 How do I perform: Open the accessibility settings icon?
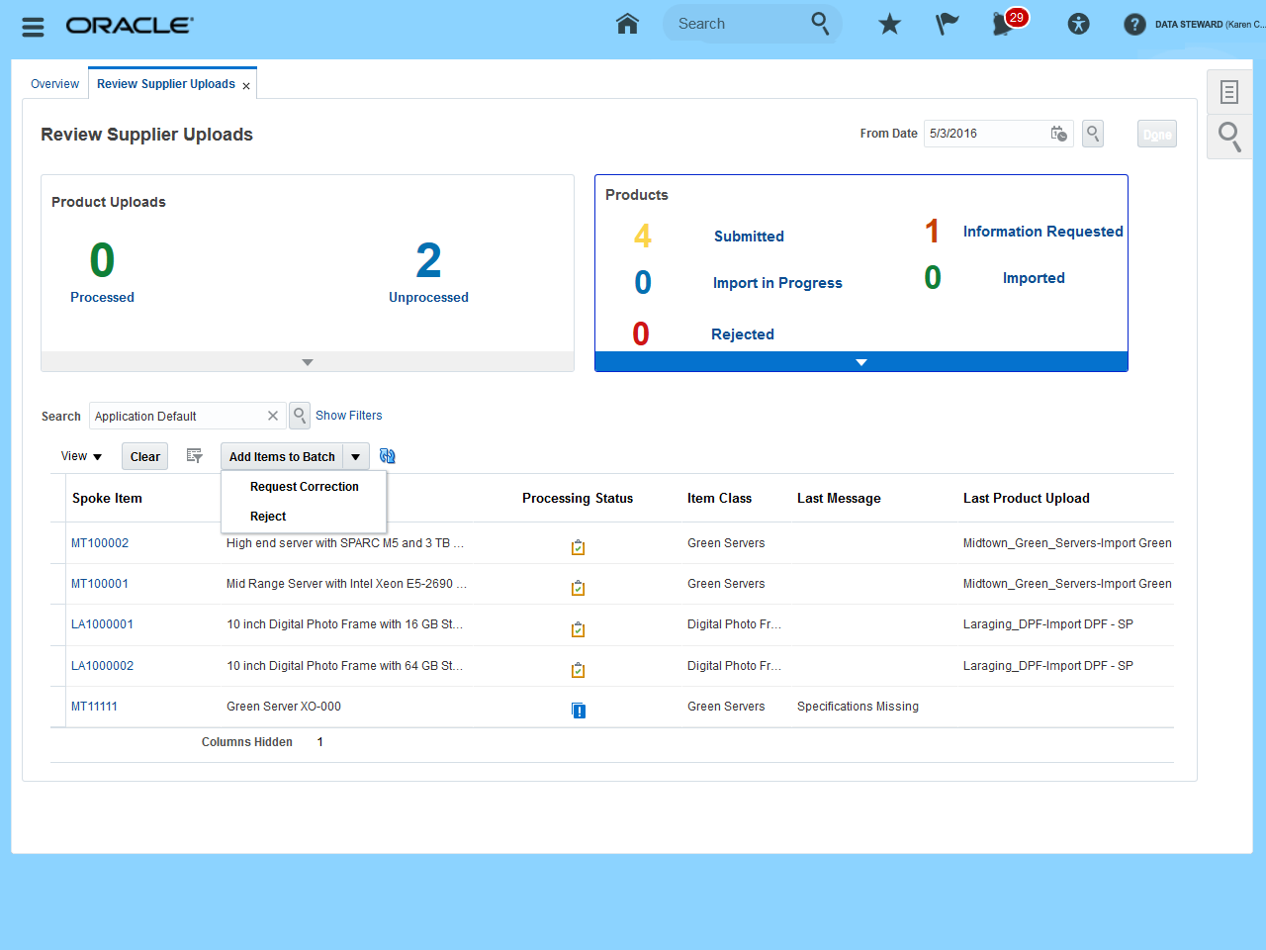pos(1078,24)
